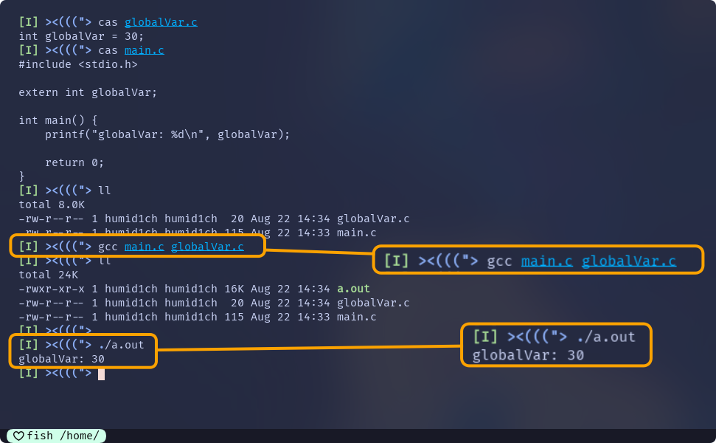Open main.c link after second cas command

tap(145, 50)
